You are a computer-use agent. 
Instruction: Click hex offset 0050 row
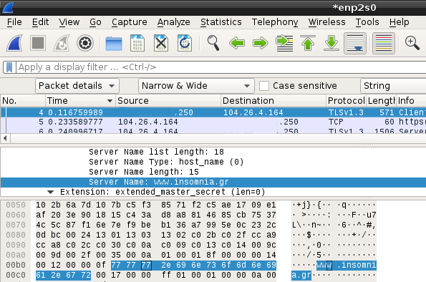(16, 205)
